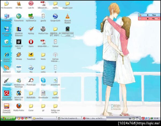Open the photothumb file icon

[55, 82]
